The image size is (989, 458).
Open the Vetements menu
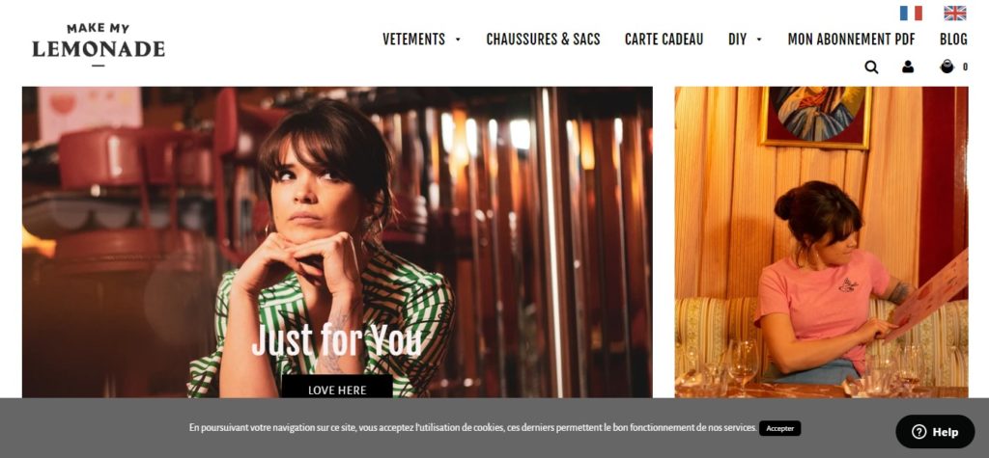coord(413,40)
